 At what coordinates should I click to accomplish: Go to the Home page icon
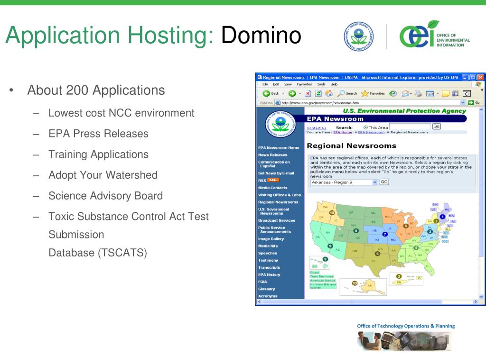(x=329, y=93)
